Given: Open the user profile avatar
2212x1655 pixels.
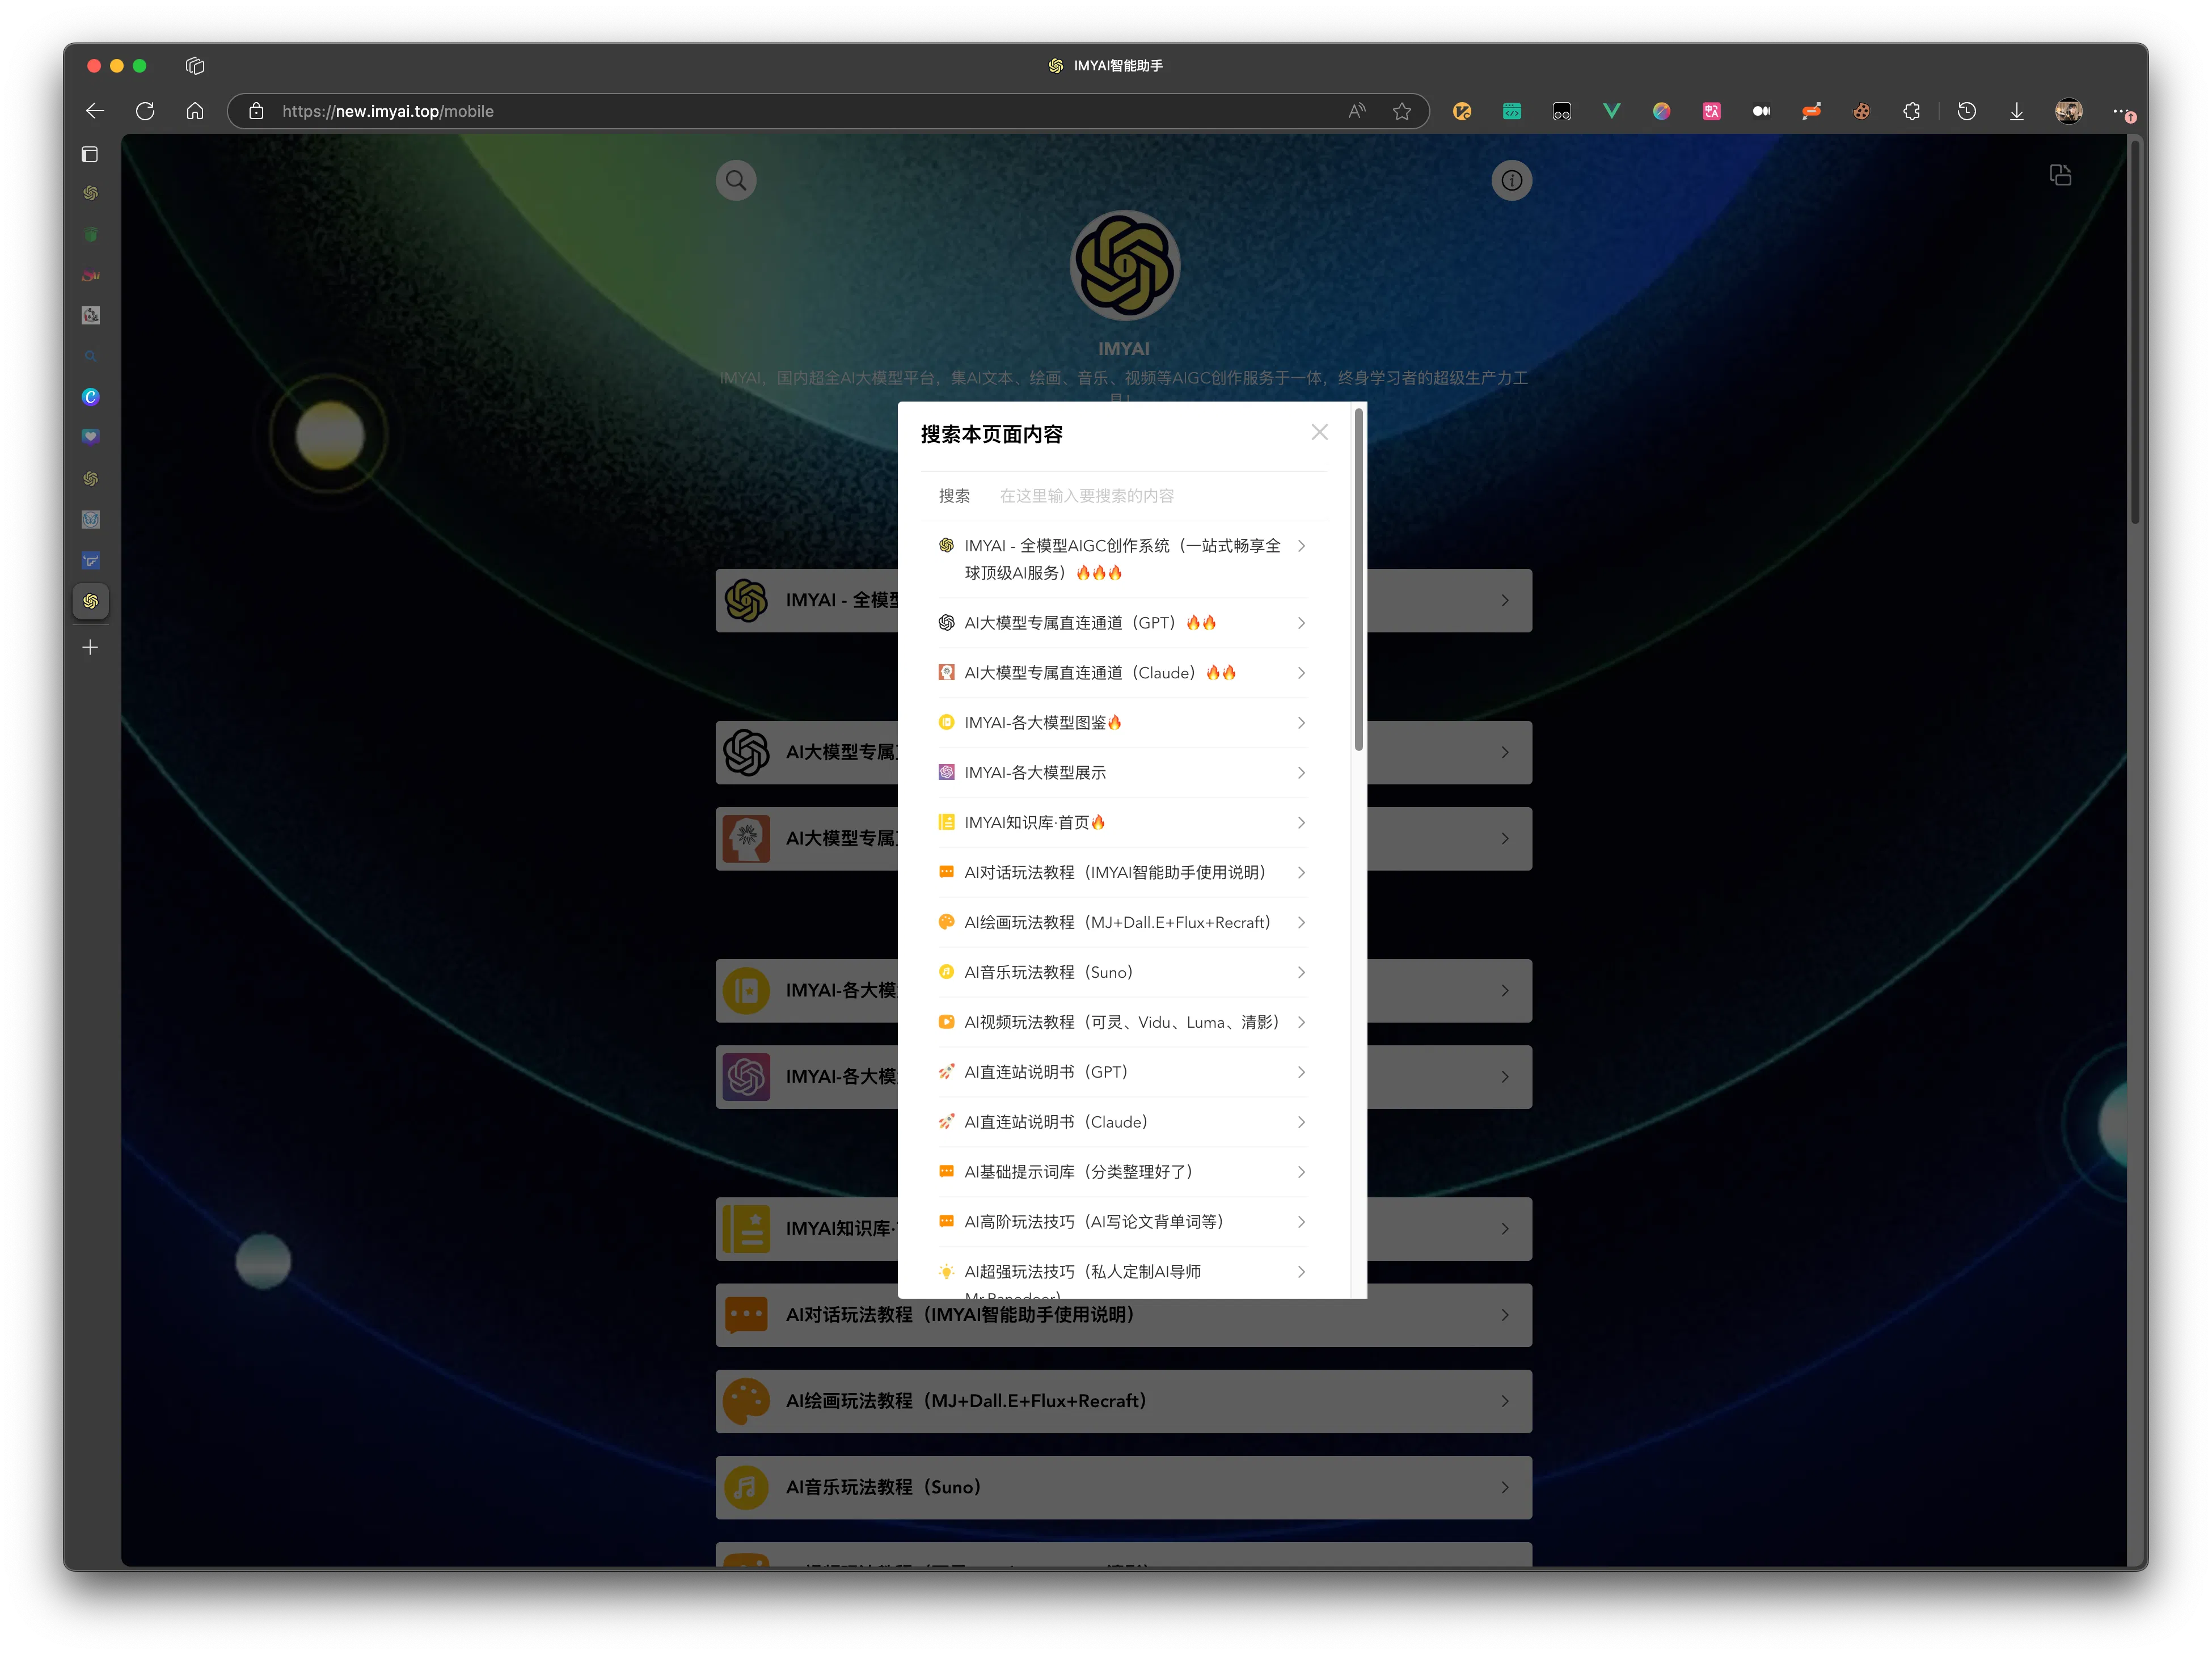Looking at the screenshot, I should [x=2068, y=111].
